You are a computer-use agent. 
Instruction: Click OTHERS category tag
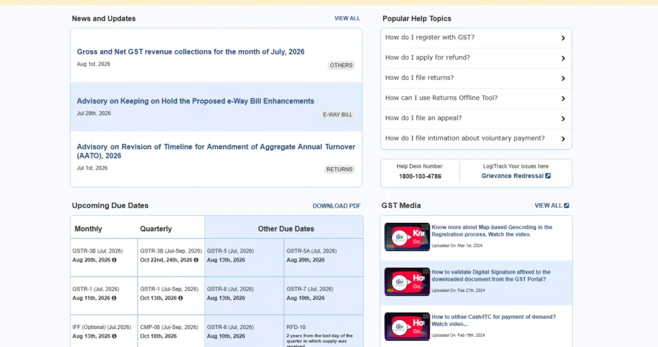click(341, 66)
